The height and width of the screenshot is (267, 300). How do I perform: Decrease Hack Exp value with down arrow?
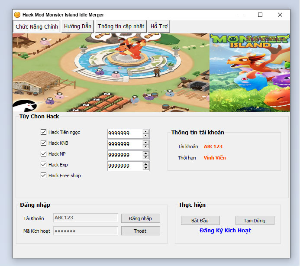(146, 168)
